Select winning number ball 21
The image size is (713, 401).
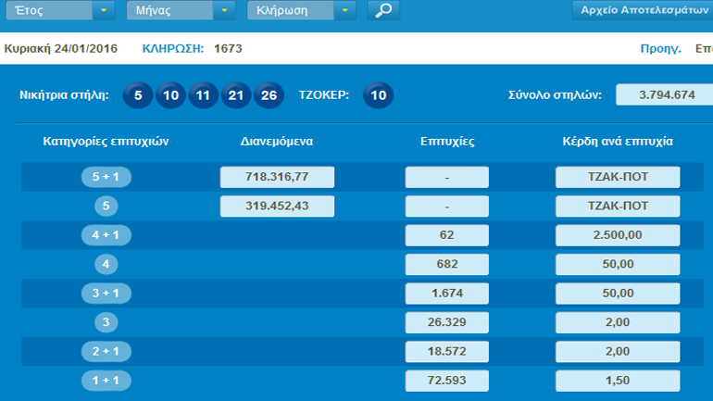pyautogui.click(x=235, y=95)
